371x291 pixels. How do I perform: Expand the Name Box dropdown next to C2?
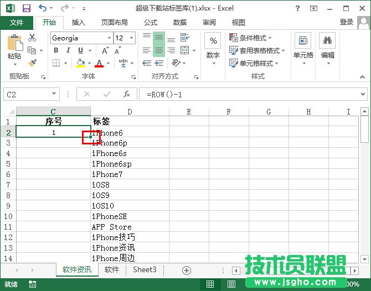tap(54, 95)
